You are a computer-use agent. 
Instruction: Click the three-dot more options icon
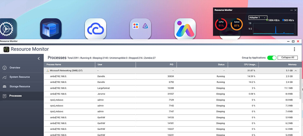point(294,49)
